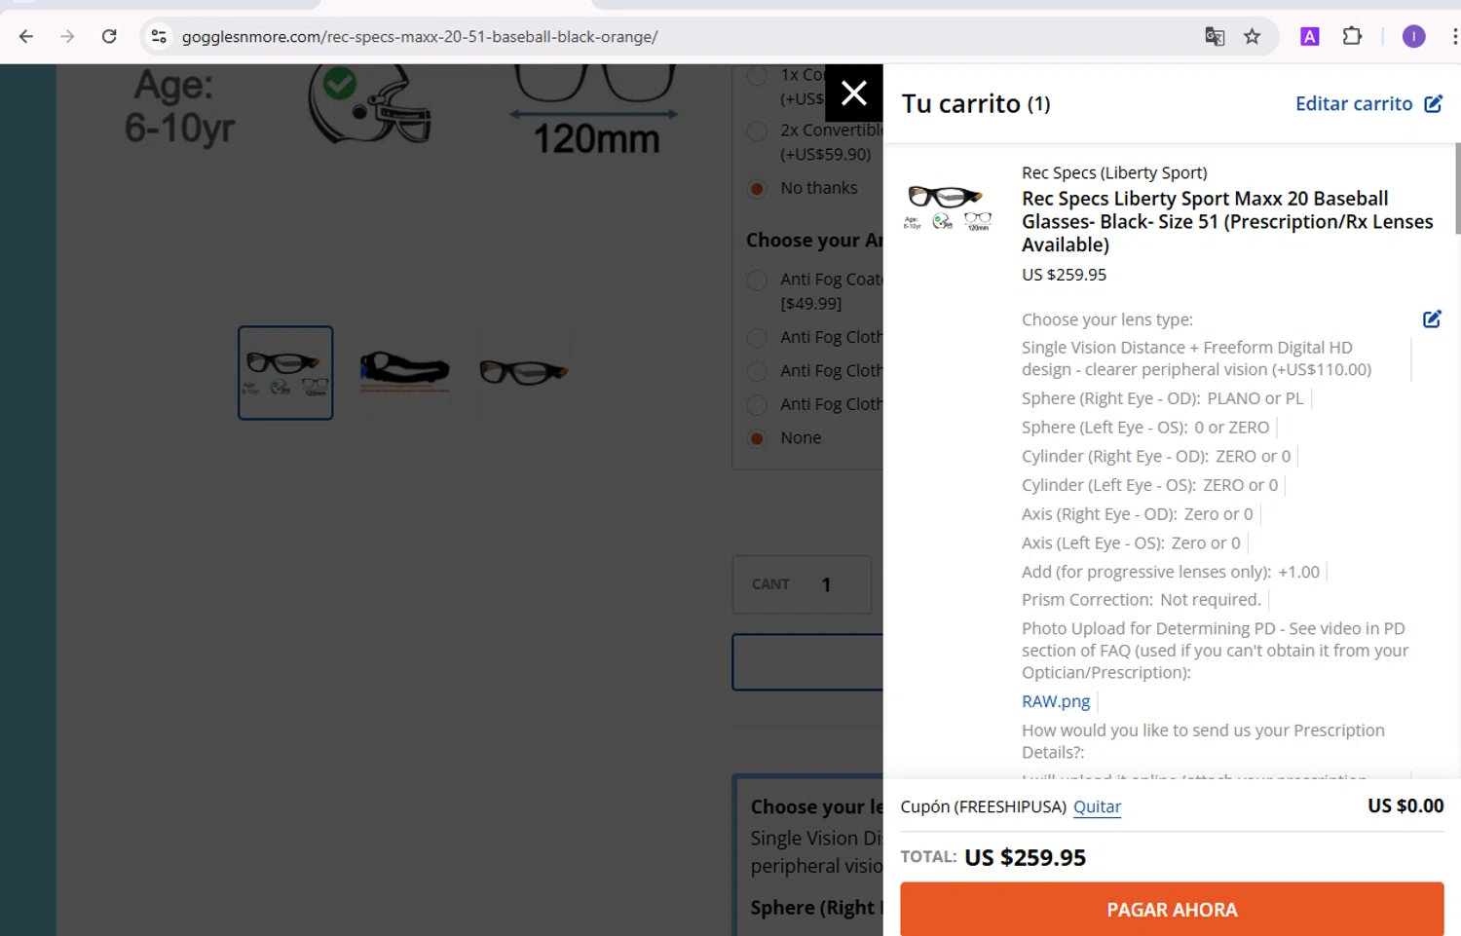Click the address bar URL
Screen dimensions: 1461x936
[420, 37]
